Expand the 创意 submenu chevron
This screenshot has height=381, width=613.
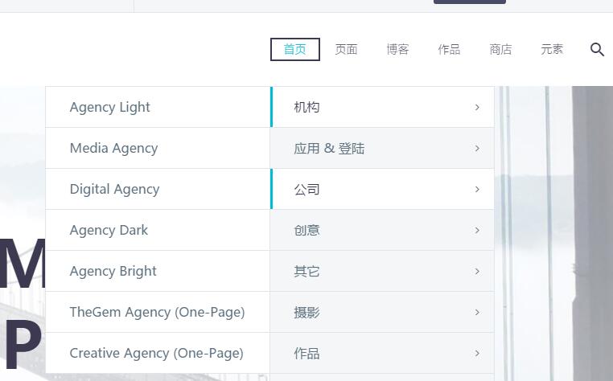pyautogui.click(x=477, y=230)
